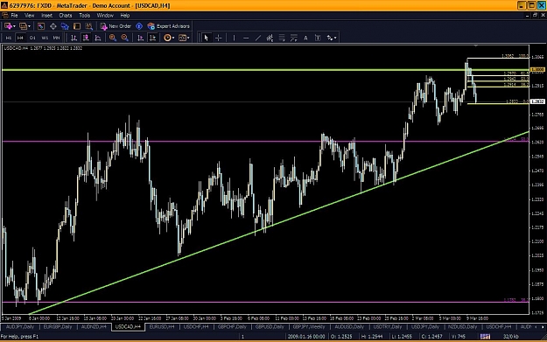The height and width of the screenshot is (342, 547).
Task: Select the Fibonacci retracement tool
Action: pos(282,38)
